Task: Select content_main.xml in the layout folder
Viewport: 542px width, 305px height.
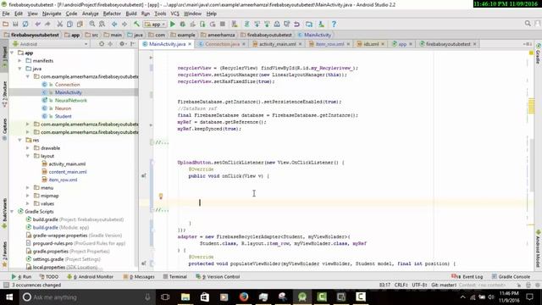Action: 68,172
